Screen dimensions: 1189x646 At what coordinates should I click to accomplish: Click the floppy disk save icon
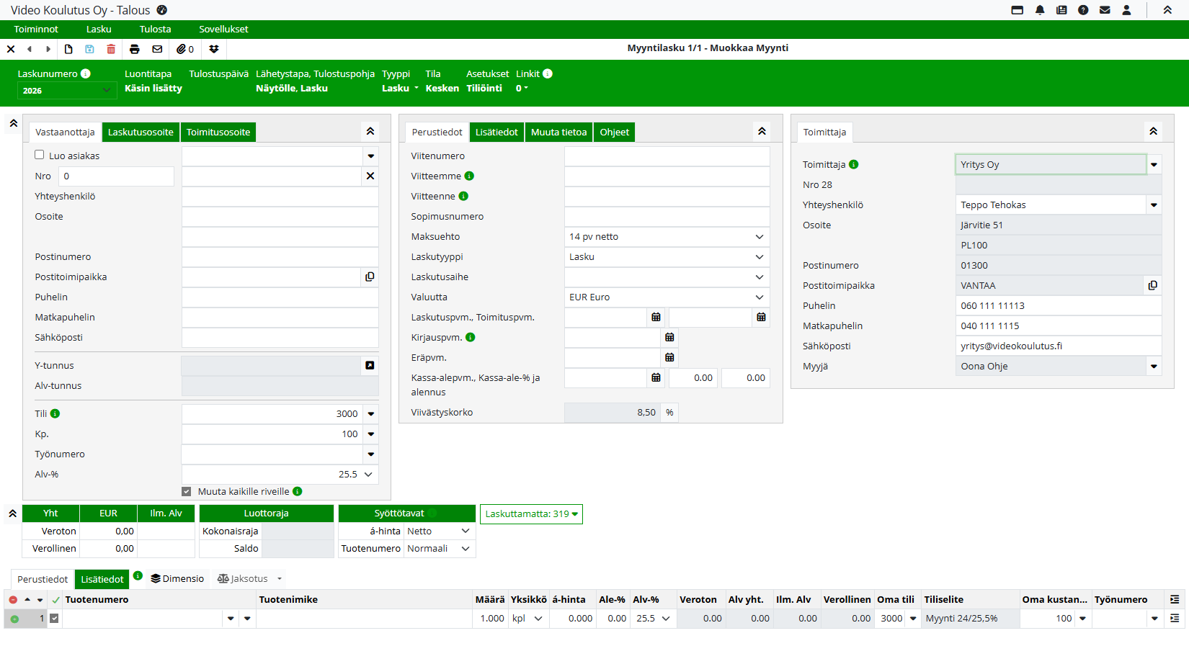tap(89, 49)
